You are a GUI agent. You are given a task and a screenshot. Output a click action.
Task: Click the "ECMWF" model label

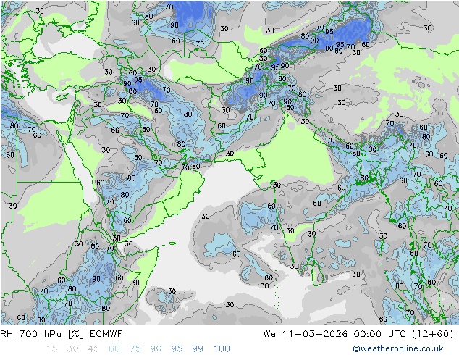point(106,334)
